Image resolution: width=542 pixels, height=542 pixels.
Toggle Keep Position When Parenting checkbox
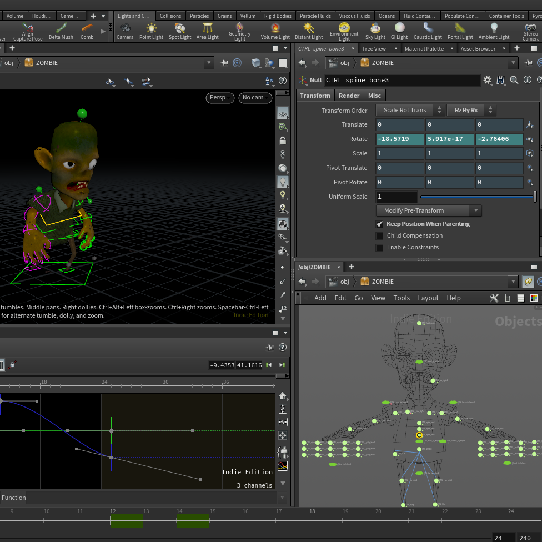[380, 224]
